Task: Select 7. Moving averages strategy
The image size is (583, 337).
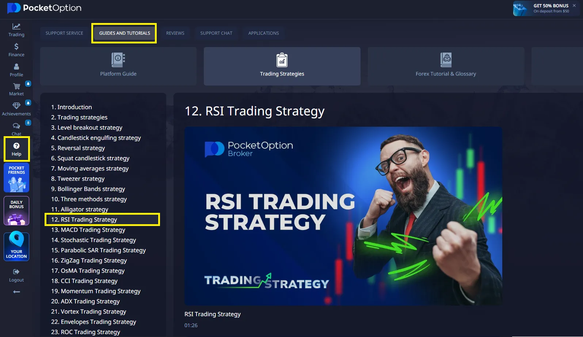Action: pos(90,168)
